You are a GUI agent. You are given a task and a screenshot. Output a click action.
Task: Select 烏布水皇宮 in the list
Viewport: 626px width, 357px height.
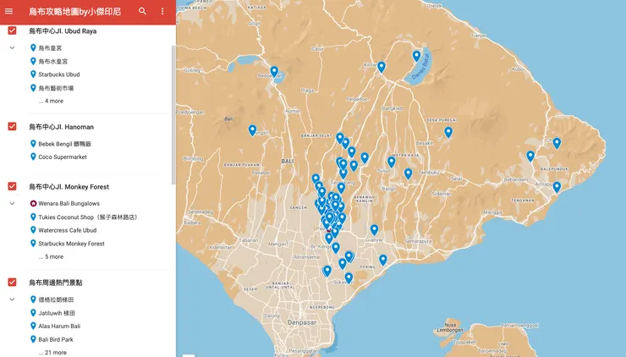52,62
